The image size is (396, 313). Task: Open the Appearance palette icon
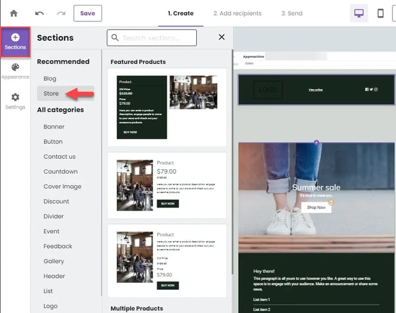[15, 71]
